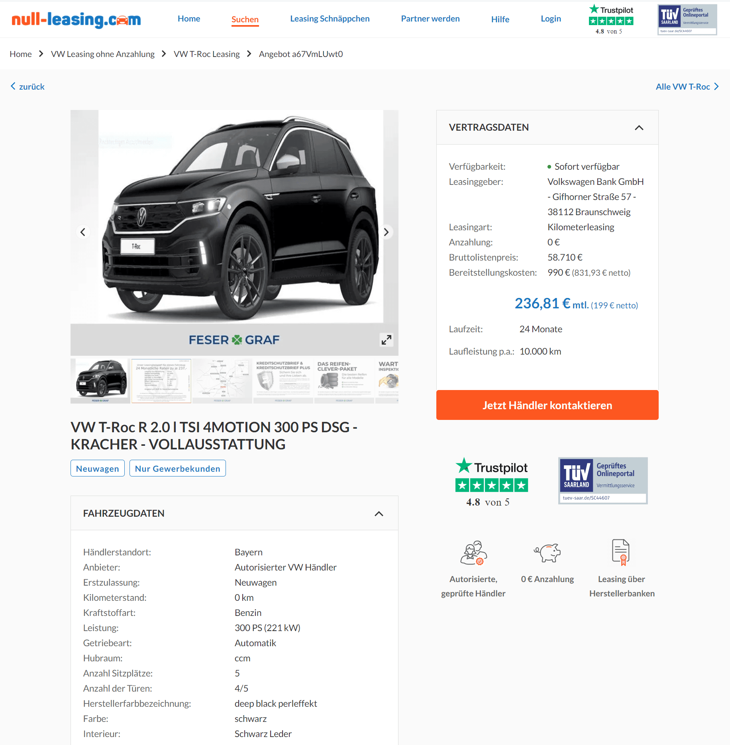Show the previous car image
The height and width of the screenshot is (745, 730).
(83, 232)
